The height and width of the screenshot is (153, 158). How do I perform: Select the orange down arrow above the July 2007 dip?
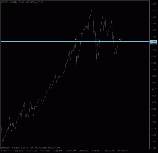coord(97,39)
